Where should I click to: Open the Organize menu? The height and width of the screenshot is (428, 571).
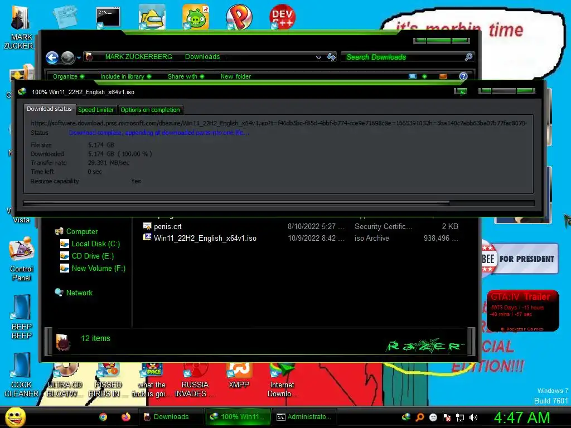click(x=69, y=76)
